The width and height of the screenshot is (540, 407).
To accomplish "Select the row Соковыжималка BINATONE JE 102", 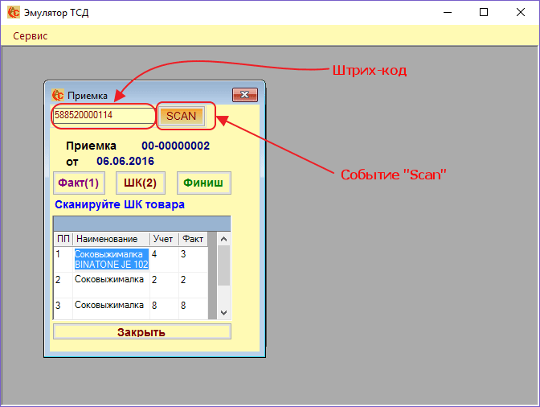I will [111, 258].
